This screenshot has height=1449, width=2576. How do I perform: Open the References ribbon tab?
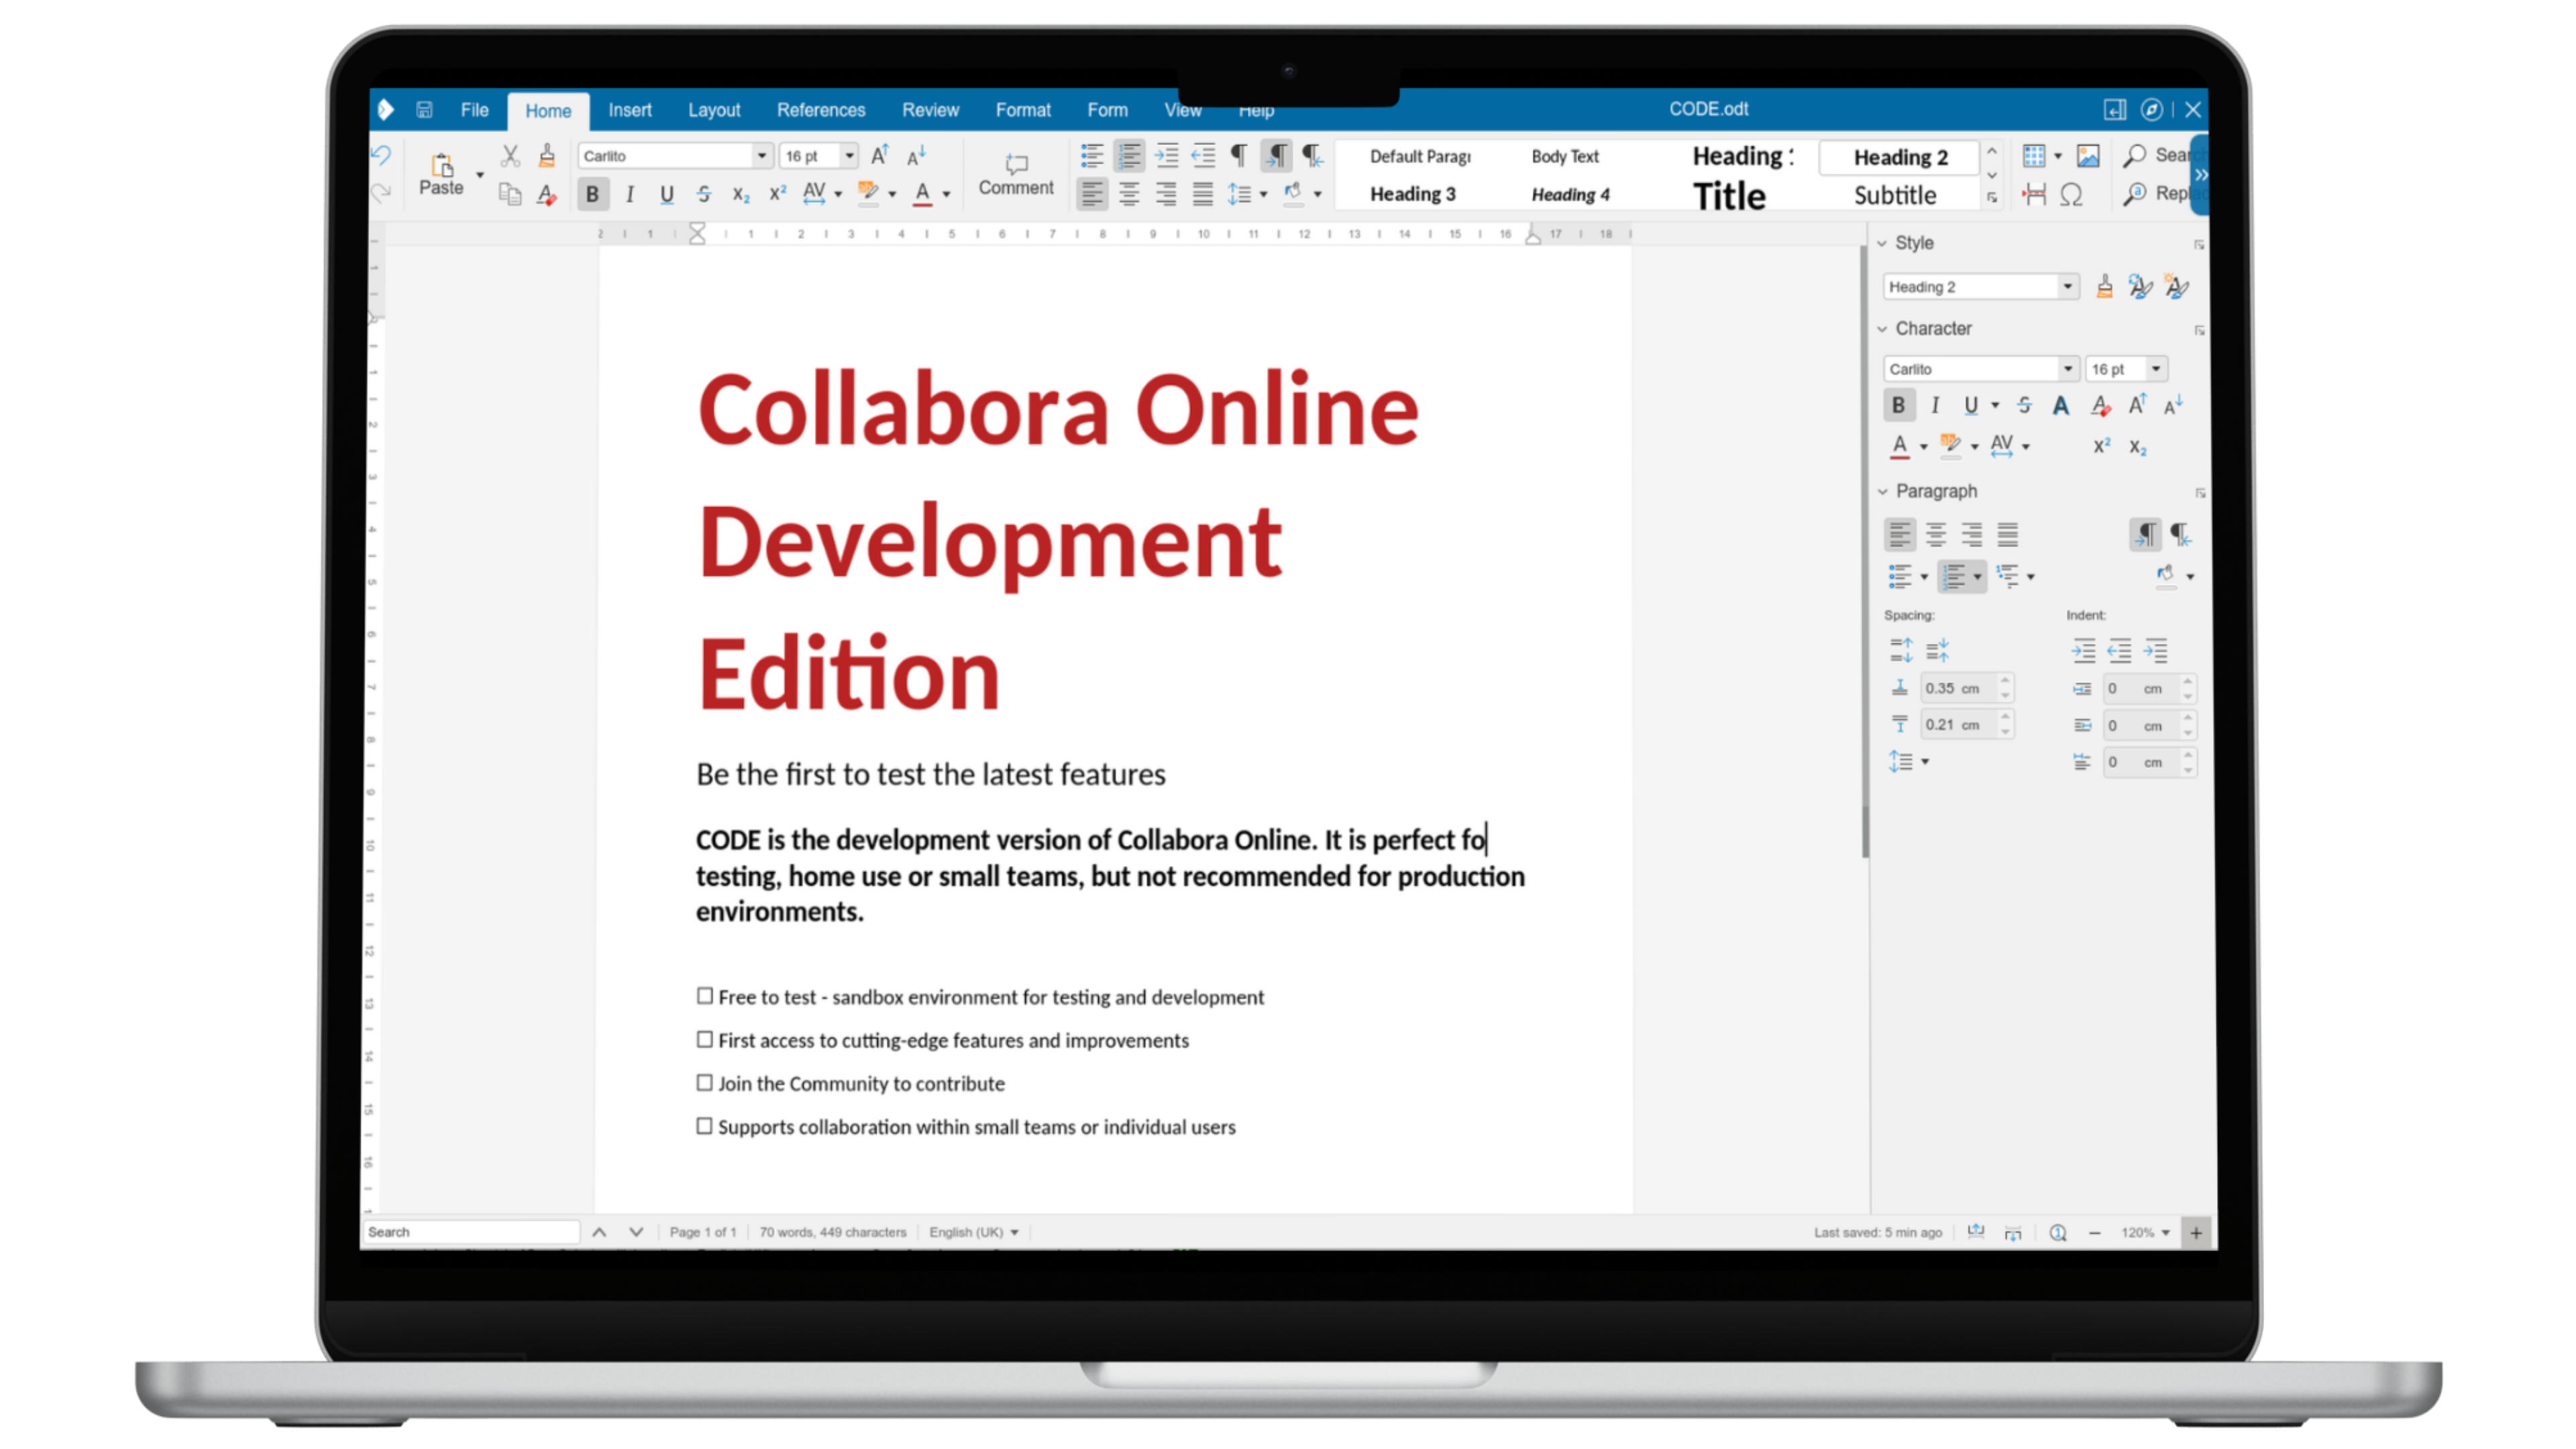821,110
